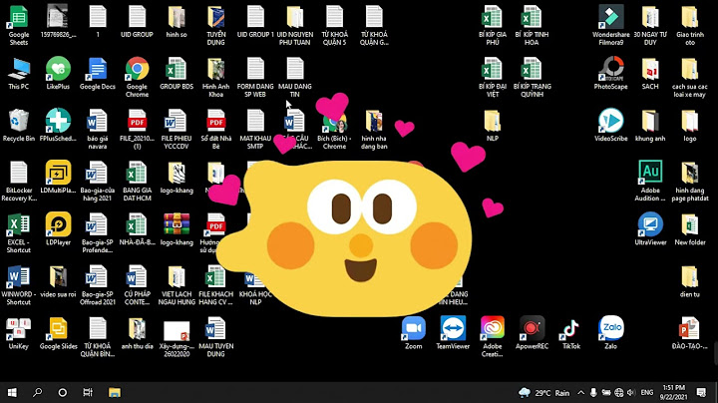Open the logo folder near VideoScribe
Image resolution: width=718 pixels, height=403 pixels.
coord(690,126)
